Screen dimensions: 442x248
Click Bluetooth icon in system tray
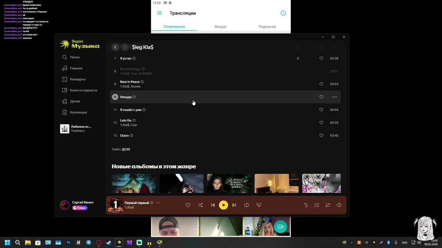[388, 242]
